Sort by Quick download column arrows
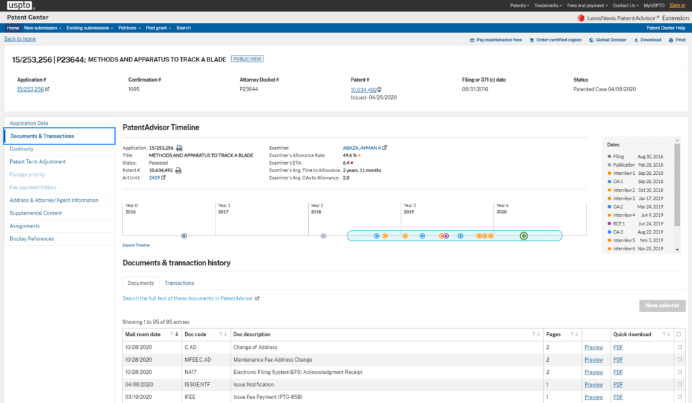This screenshot has height=403, width=692. [x=666, y=334]
